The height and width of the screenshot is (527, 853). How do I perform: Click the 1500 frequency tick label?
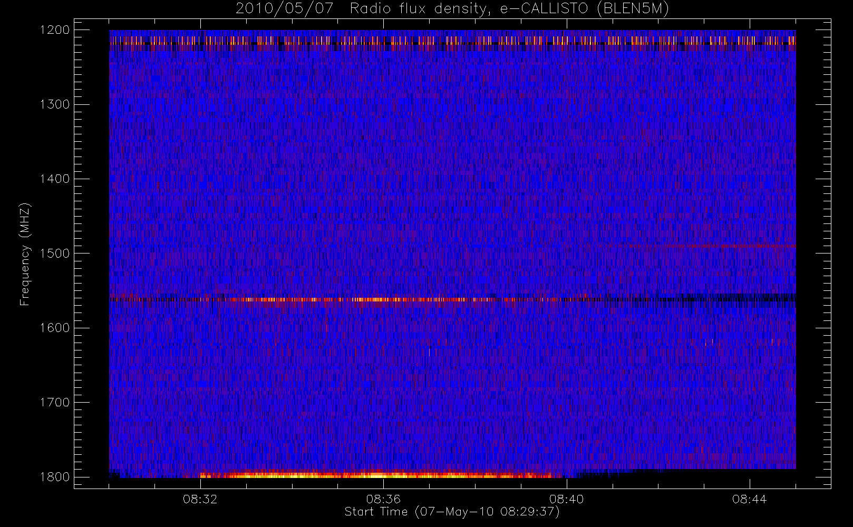click(x=55, y=253)
